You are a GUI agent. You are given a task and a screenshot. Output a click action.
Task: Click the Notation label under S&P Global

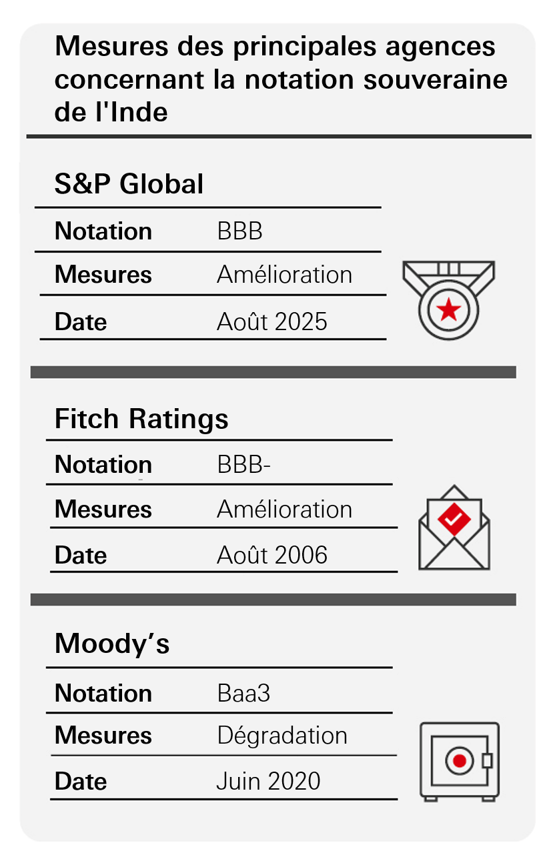click(x=103, y=231)
